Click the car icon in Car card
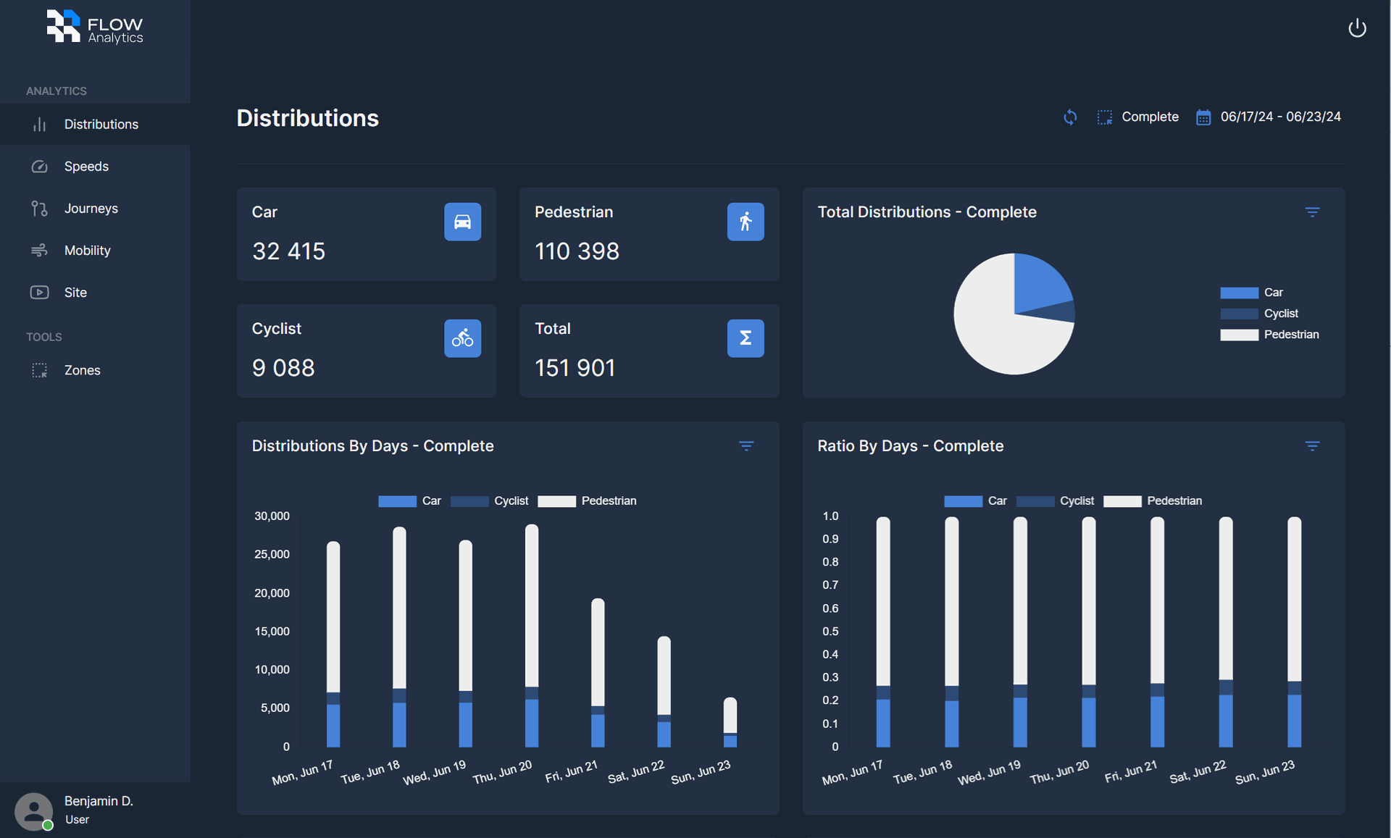The image size is (1391, 838). pos(462,222)
